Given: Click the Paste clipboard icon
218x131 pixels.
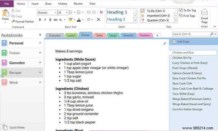Looking at the screenshot, I should click(5, 13).
